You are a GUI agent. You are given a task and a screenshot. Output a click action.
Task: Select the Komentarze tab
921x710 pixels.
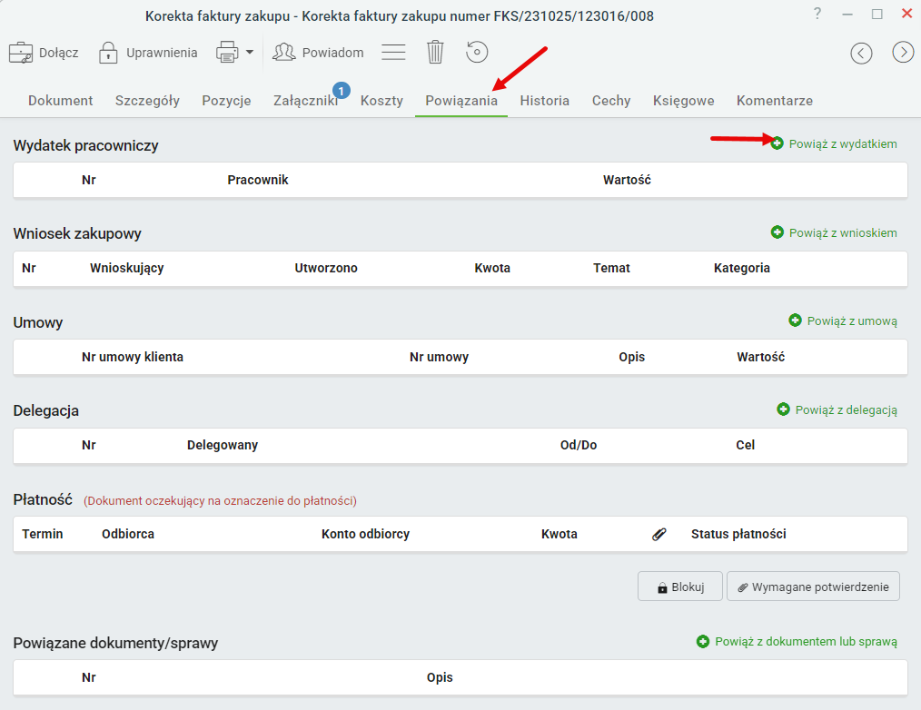(x=775, y=101)
